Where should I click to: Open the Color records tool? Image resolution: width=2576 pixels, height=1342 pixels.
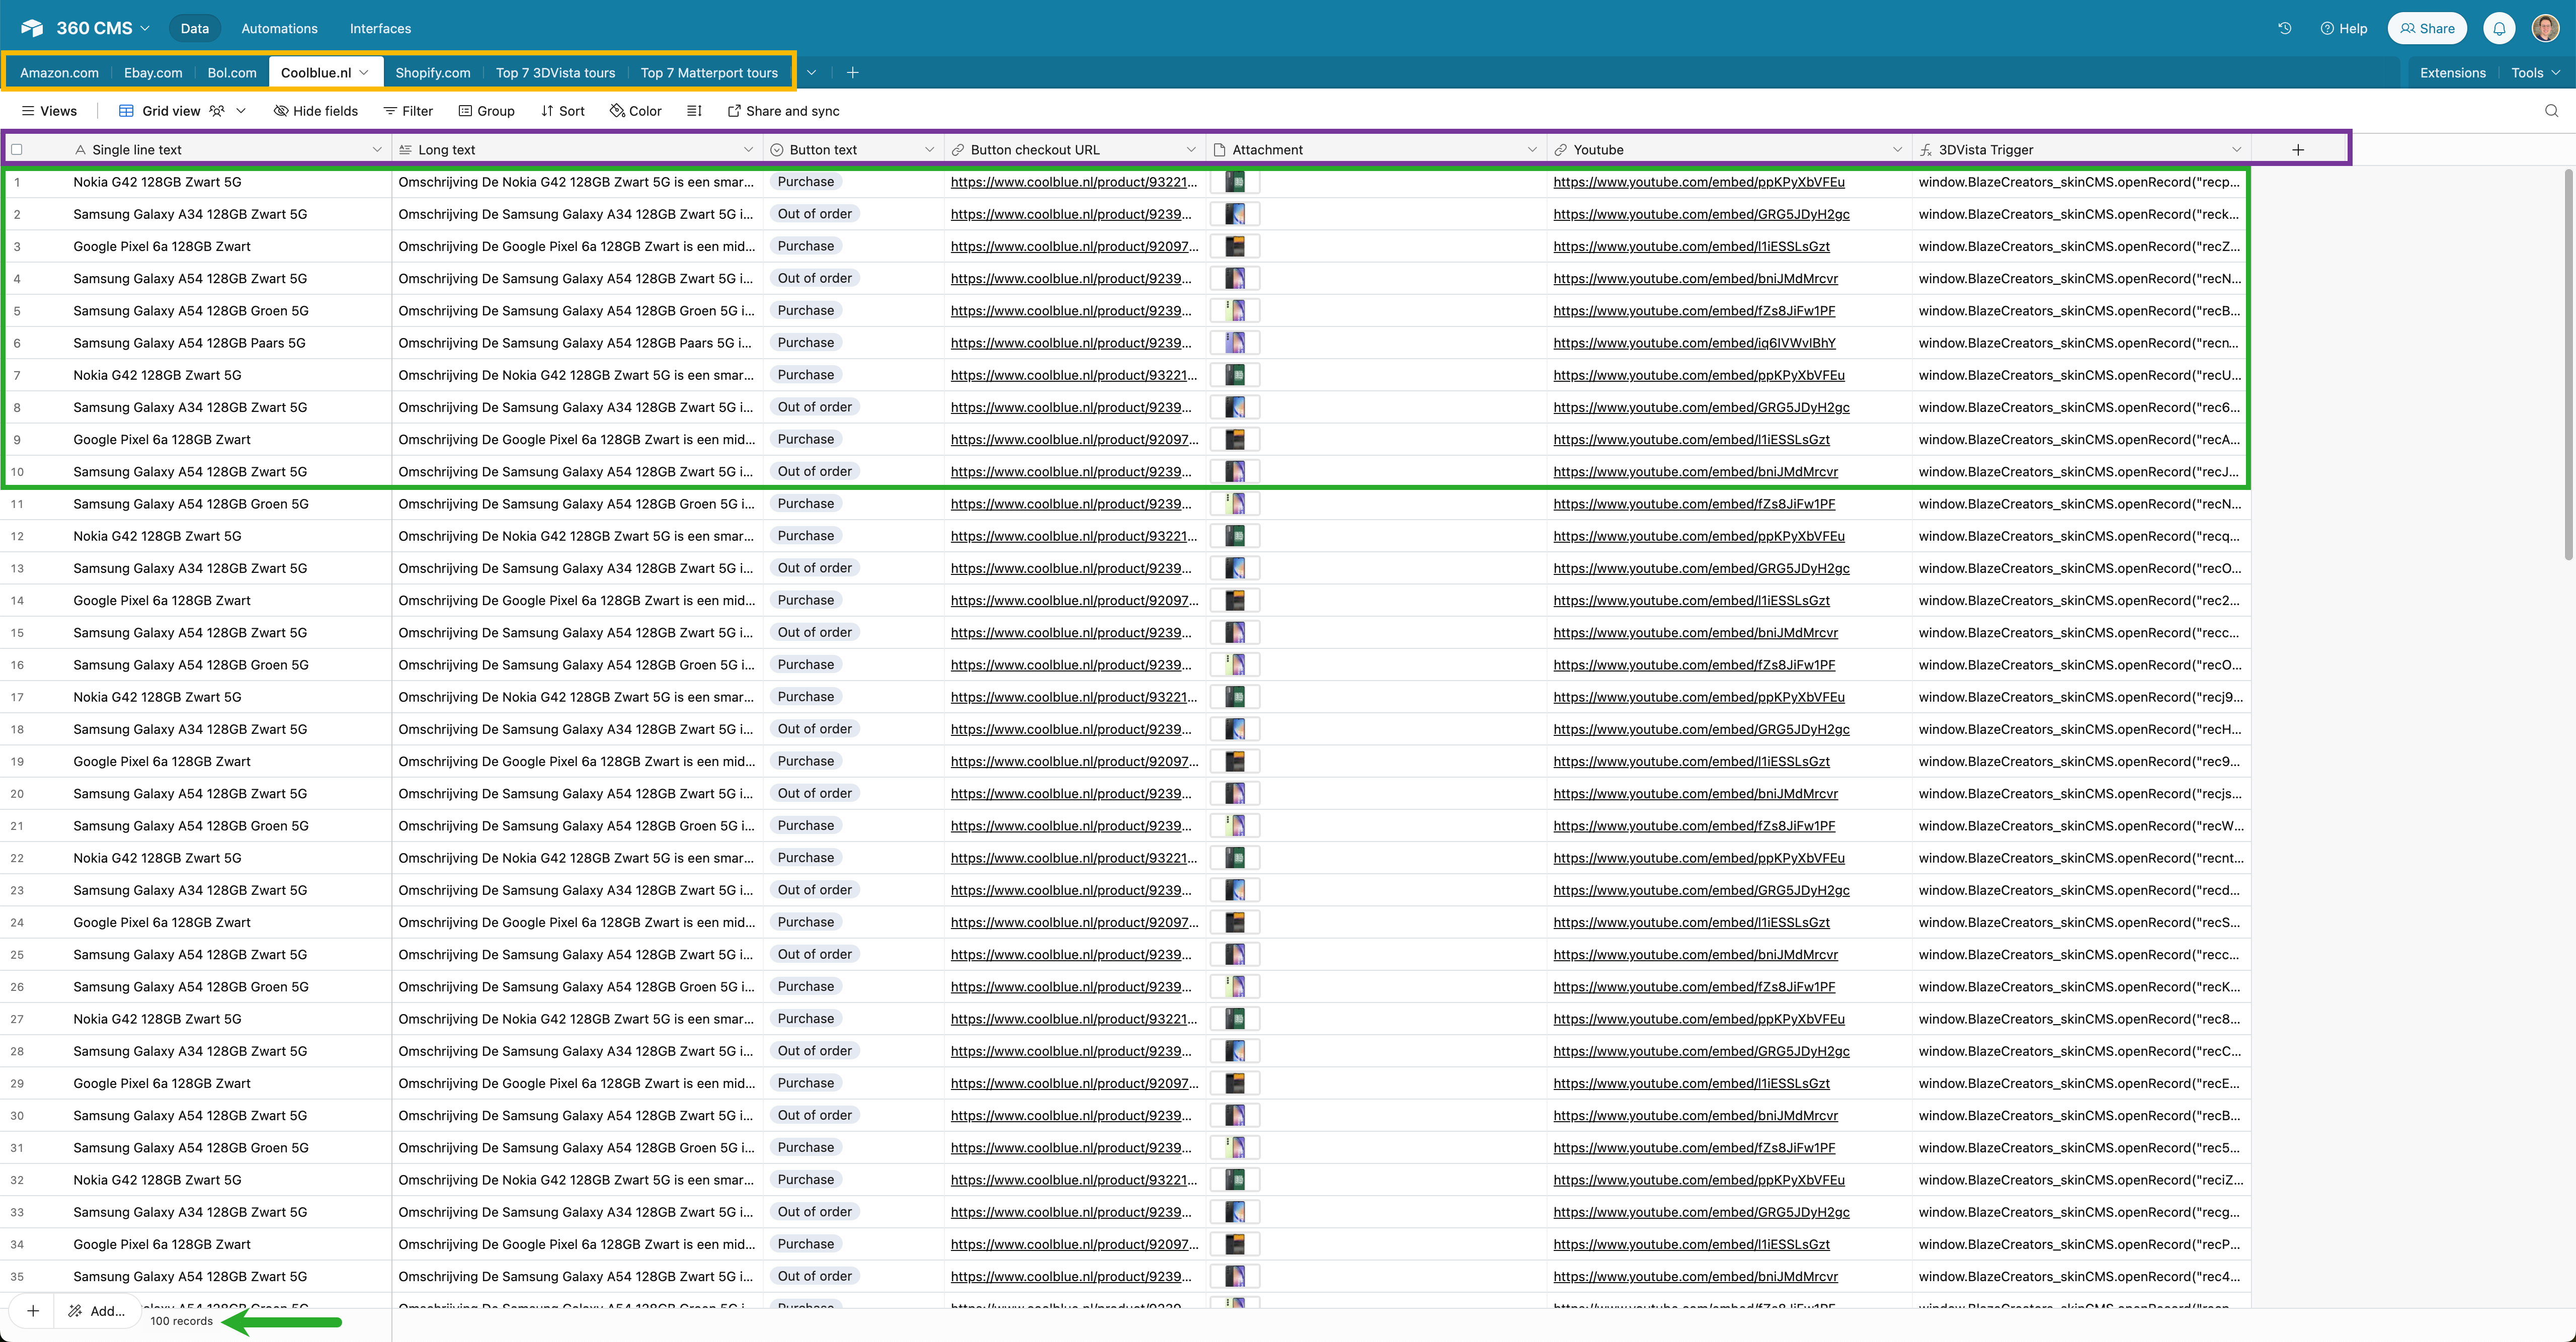coord(636,111)
